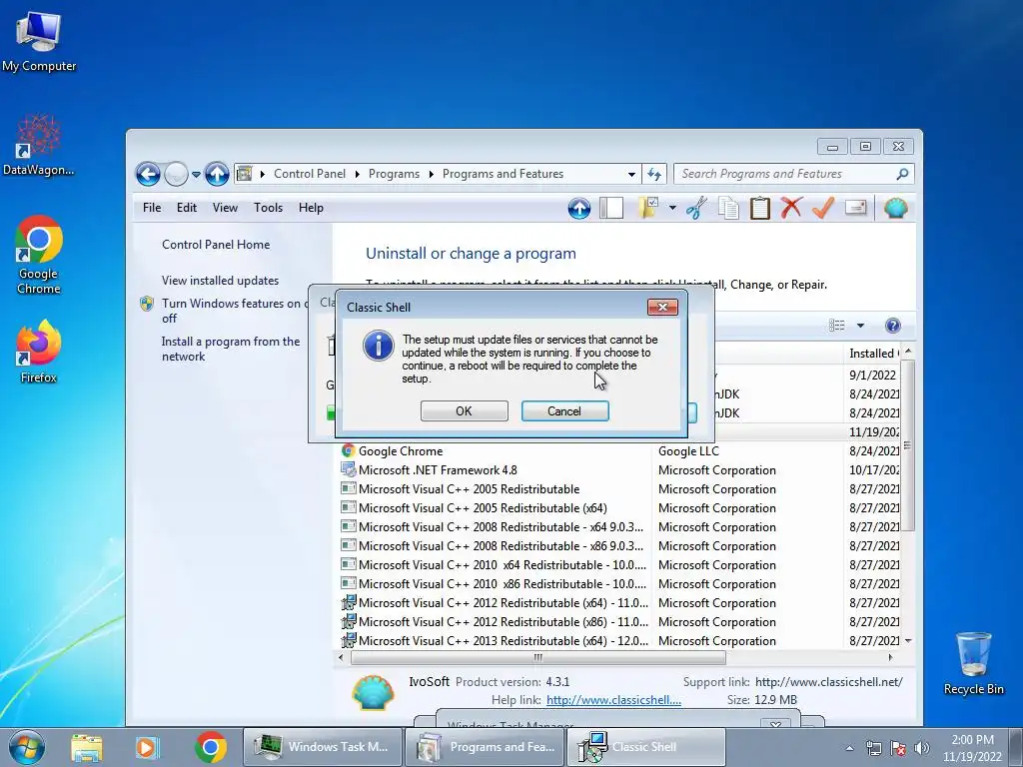Select Microsoft Visual C++ 2005 Redistributable (x64)
The image size is (1023, 767).
[483, 508]
